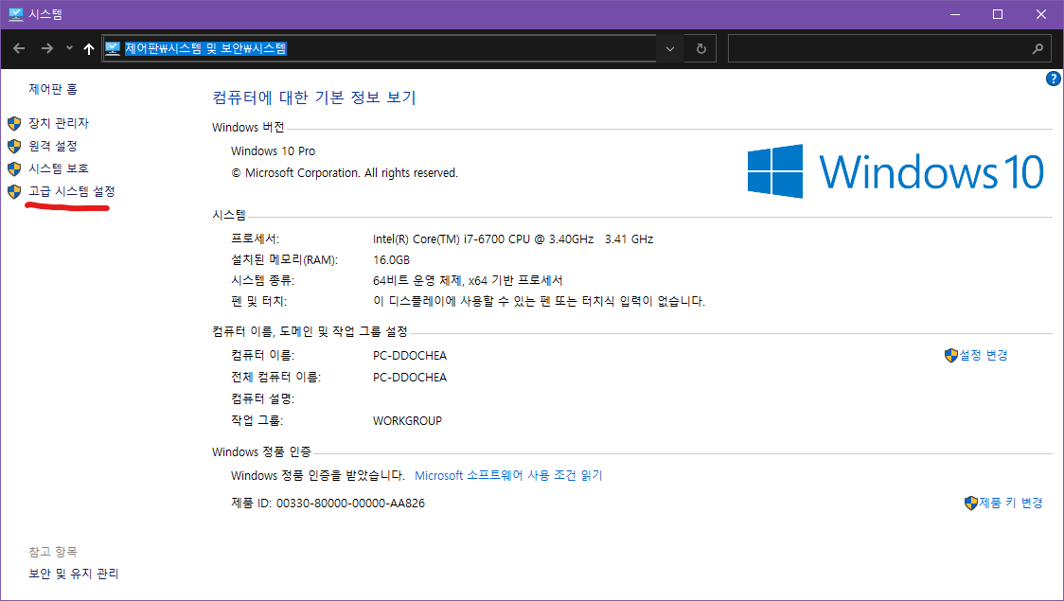Click shield icon beside 장치 관리자
This screenshot has height=601, width=1064.
(14, 123)
